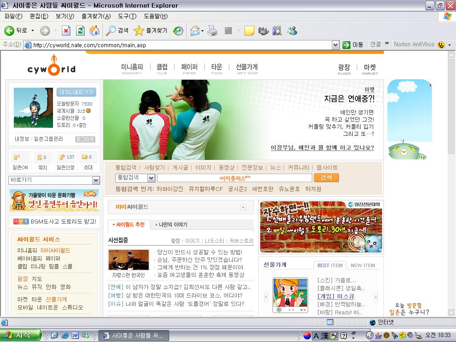Click the page vertical scrollbar down arrow
The image size is (456, 342).
coord(451,312)
